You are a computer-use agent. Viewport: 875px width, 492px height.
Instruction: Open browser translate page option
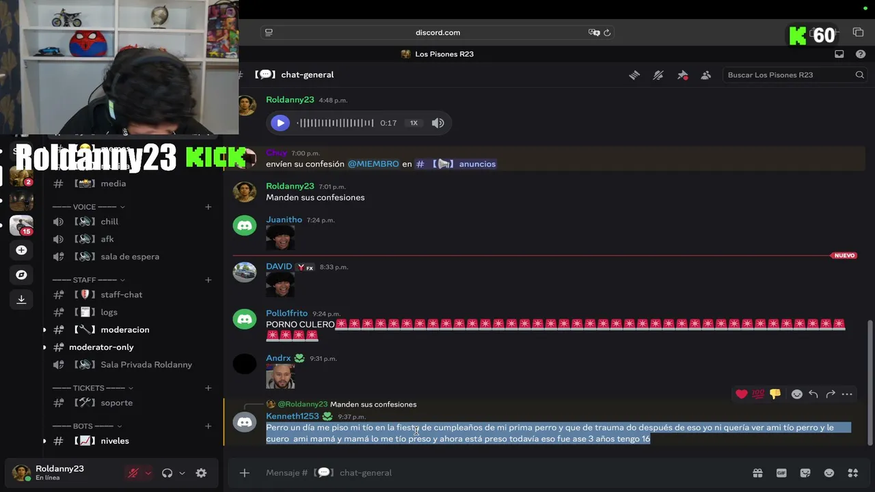tap(594, 32)
